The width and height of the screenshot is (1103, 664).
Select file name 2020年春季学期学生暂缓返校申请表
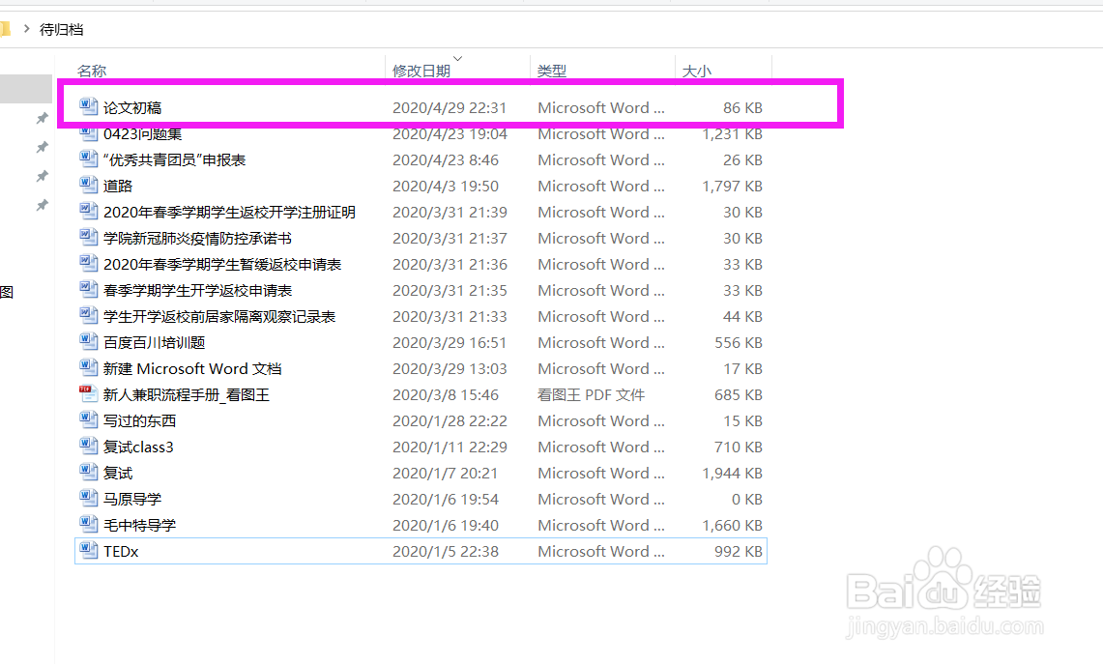(222, 264)
